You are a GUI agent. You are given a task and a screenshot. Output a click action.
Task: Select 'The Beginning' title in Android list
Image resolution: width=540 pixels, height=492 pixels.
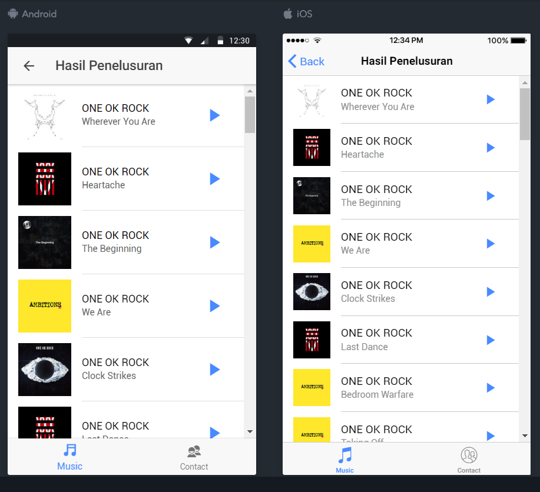tap(111, 248)
